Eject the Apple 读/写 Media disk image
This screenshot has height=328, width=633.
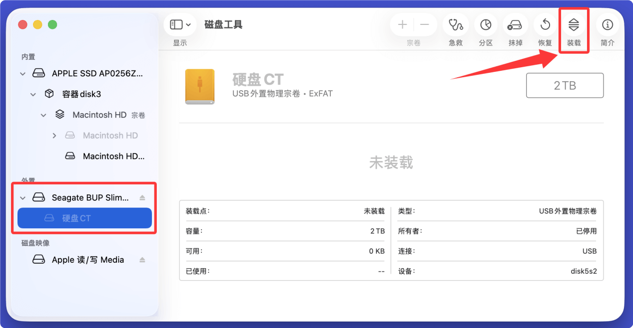(143, 259)
